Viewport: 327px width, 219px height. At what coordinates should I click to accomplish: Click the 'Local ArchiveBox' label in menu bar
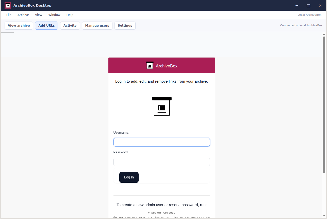pyautogui.click(x=309, y=15)
